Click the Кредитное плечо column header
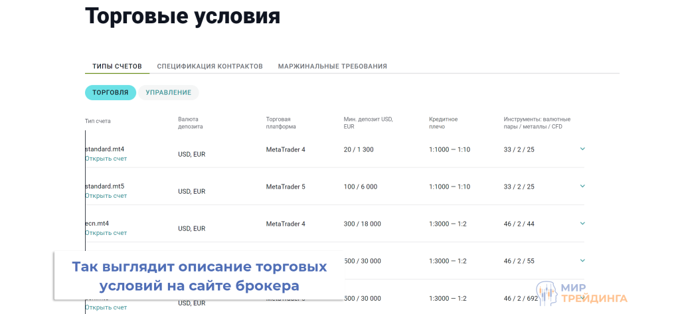680x314 pixels. tap(443, 123)
